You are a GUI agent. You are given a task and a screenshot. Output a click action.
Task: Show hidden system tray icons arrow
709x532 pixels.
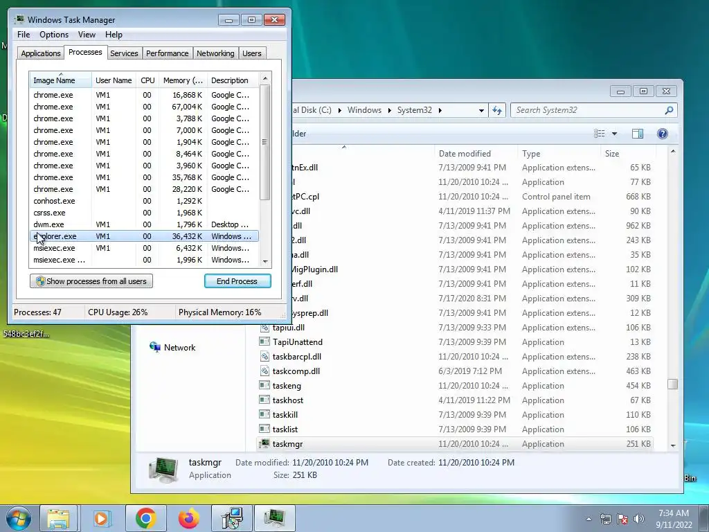pyautogui.click(x=589, y=519)
